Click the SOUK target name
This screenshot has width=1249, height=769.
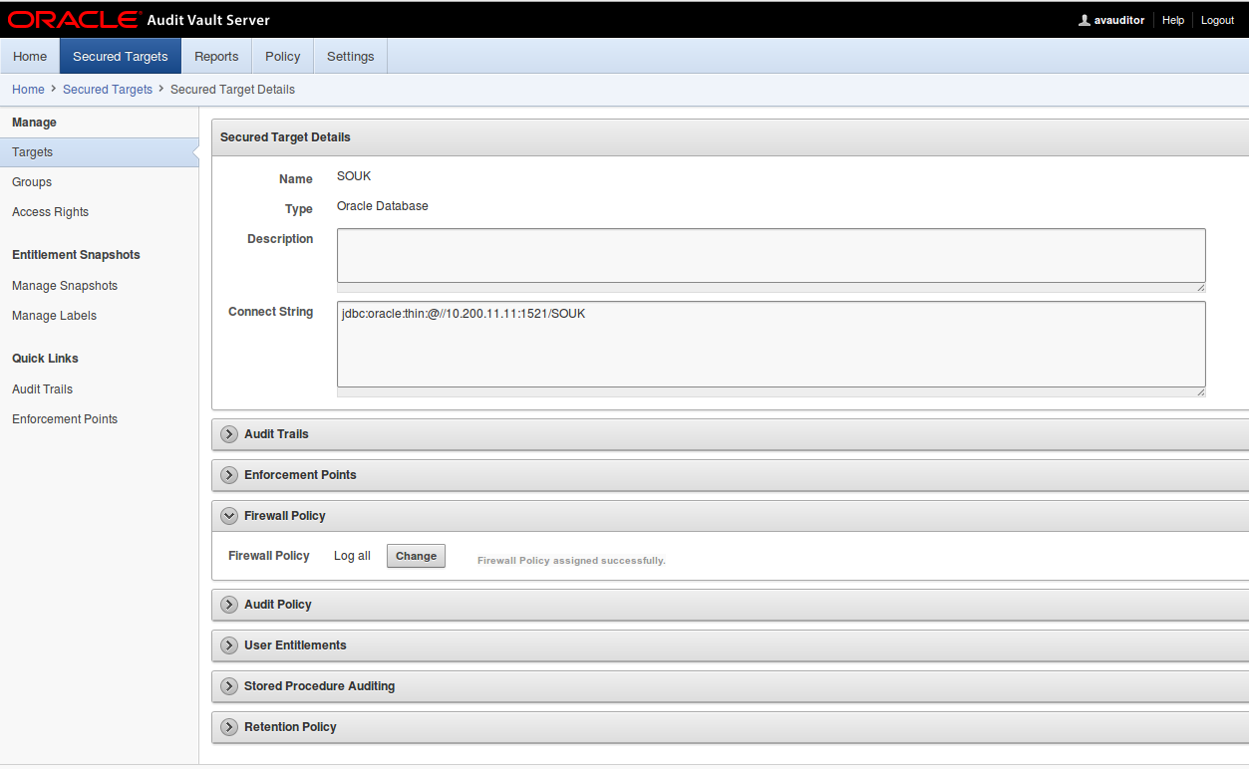point(354,176)
